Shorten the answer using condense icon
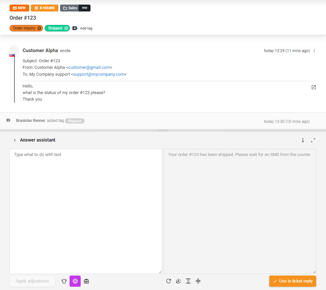The height and width of the screenshot is (290, 326). (198, 281)
